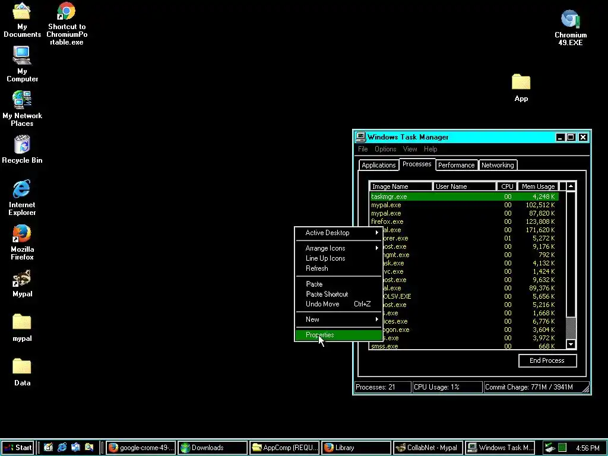
Task: Open the My Documents desktop icon
Action: pyautogui.click(x=22, y=20)
